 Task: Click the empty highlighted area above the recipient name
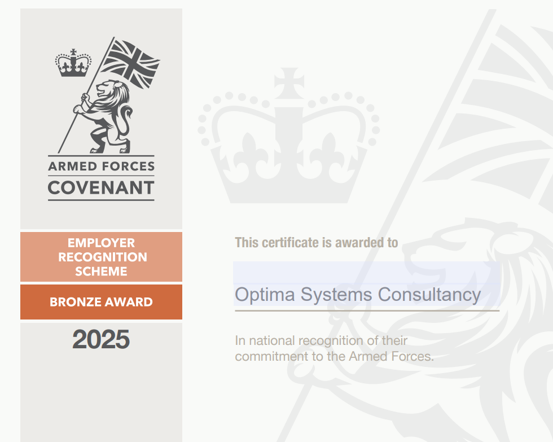[x=366, y=271]
